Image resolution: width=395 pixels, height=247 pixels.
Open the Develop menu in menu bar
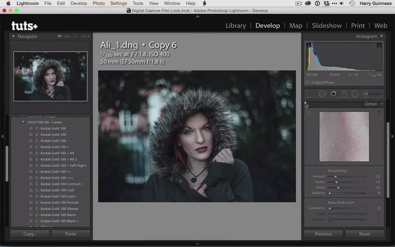coord(79,3)
